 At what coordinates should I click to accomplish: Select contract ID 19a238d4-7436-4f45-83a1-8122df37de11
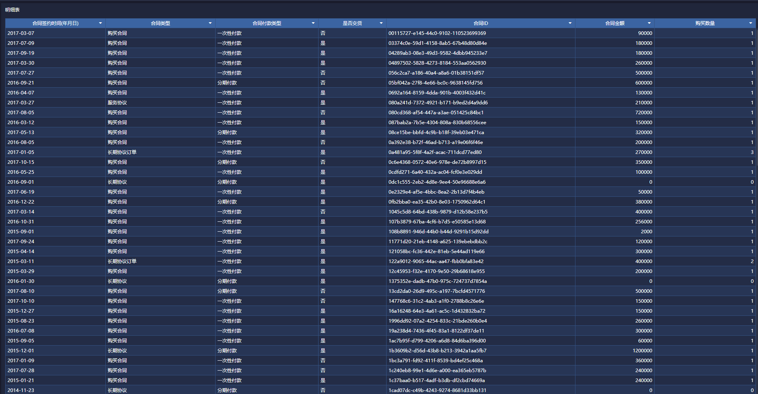pyautogui.click(x=480, y=331)
